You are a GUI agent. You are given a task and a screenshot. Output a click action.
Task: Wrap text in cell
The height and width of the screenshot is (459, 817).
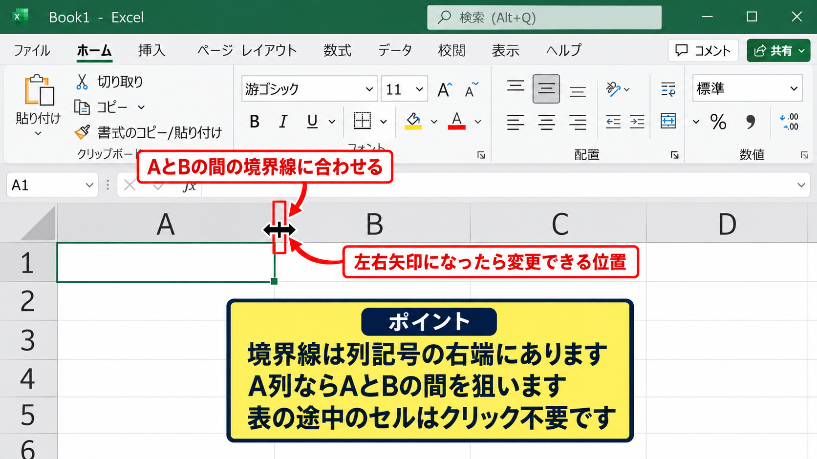pos(668,89)
